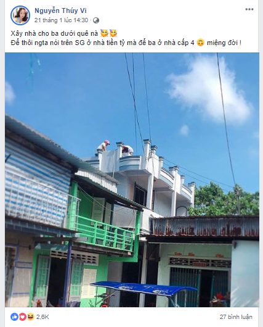Click the blue Like reaction icon

14,317
